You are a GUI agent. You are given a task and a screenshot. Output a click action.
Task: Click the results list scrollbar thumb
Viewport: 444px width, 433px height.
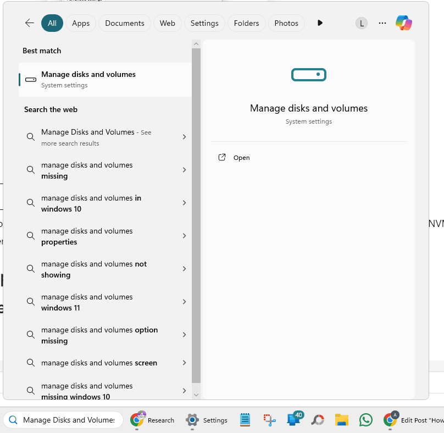pos(196,215)
